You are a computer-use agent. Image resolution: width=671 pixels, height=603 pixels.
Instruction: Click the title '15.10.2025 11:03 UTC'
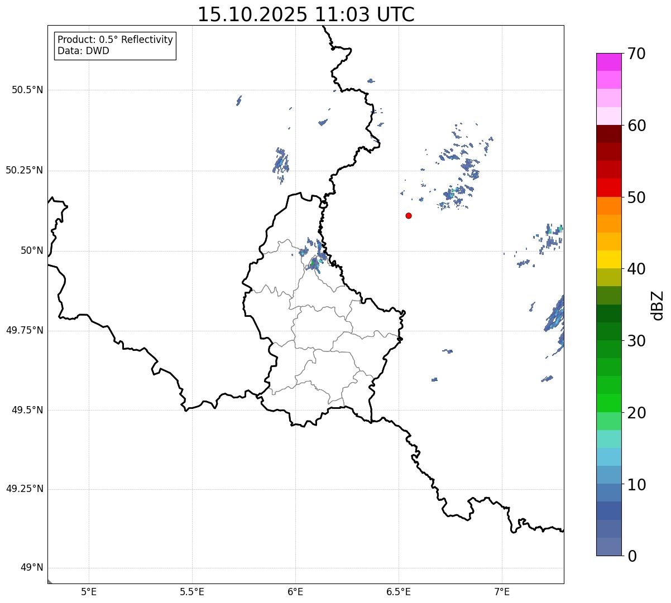[306, 15]
